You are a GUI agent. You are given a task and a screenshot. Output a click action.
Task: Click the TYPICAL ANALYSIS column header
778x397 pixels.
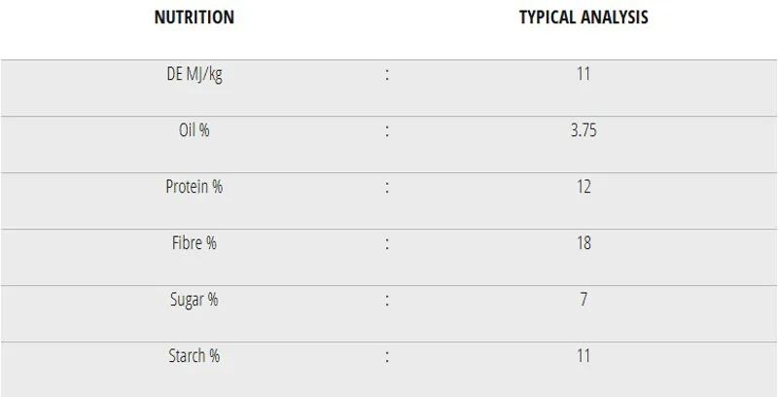click(x=583, y=18)
